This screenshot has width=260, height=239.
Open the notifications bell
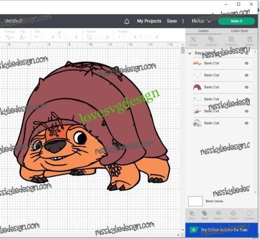pos(126,21)
